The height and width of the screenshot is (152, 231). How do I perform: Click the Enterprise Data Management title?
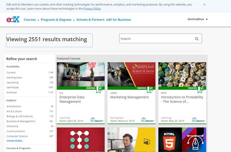[72, 100]
